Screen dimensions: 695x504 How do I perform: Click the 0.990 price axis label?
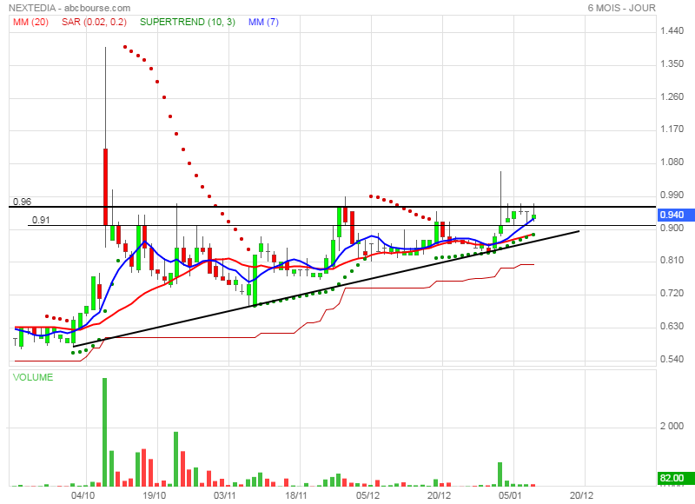pyautogui.click(x=672, y=195)
